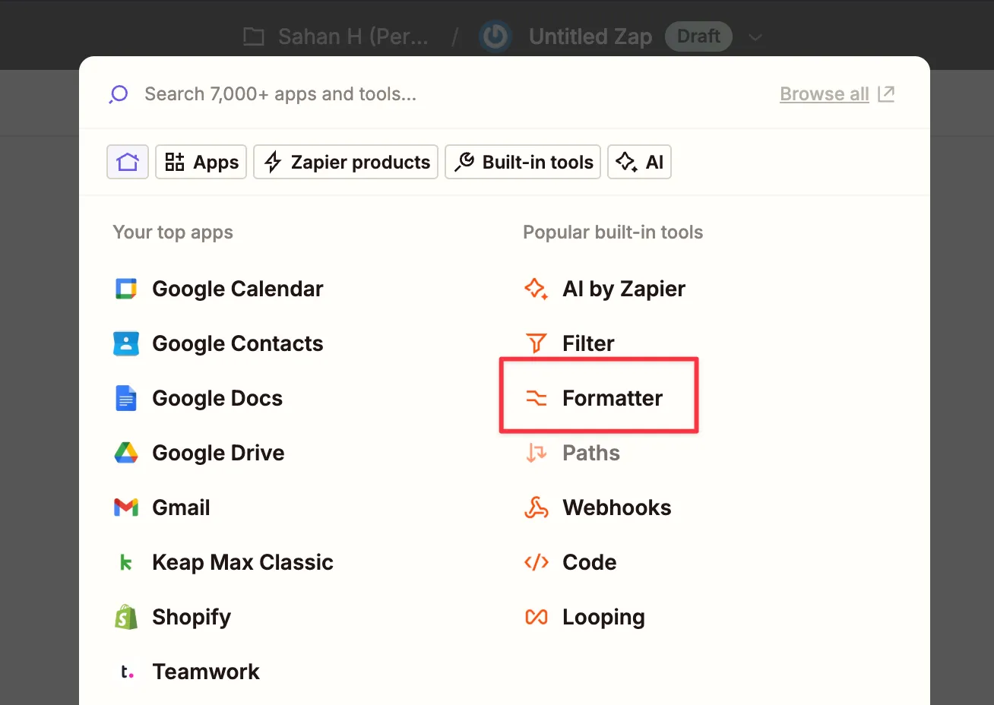Click the Google Calendar app icon
Screen dimensions: 994x705
[x=125, y=289]
